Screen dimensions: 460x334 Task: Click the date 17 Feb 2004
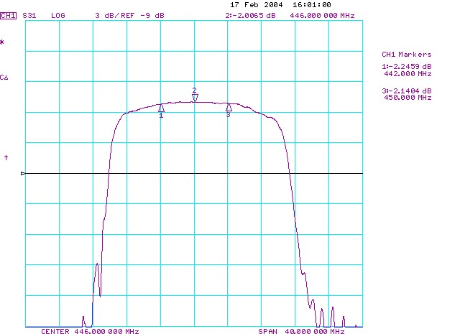click(257, 5)
